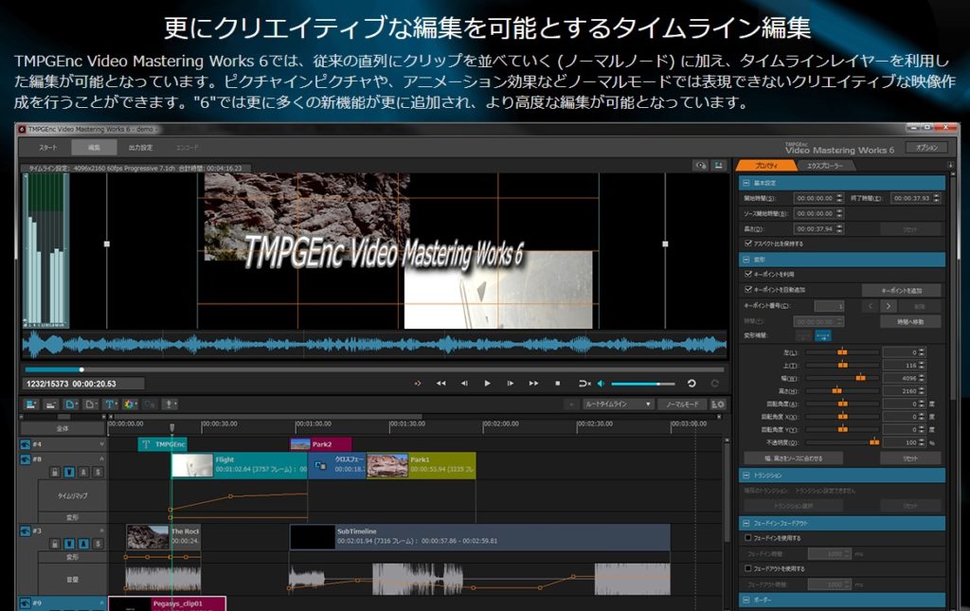This screenshot has width=970, height=611.
Task: Collapse the トランジション section
Action: pos(745,476)
